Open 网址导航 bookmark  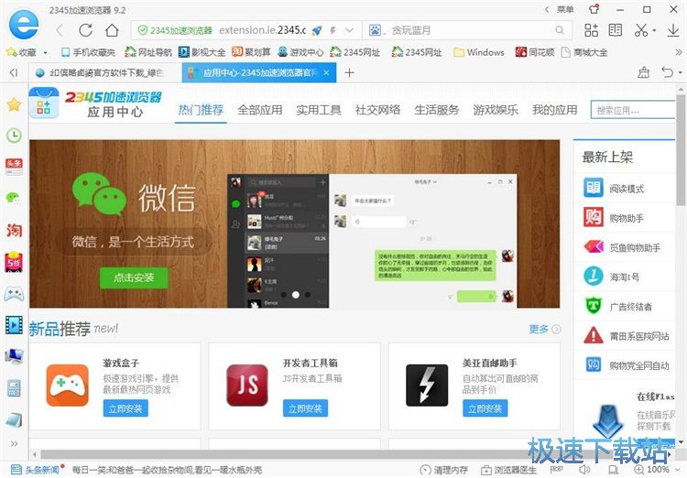click(x=148, y=52)
